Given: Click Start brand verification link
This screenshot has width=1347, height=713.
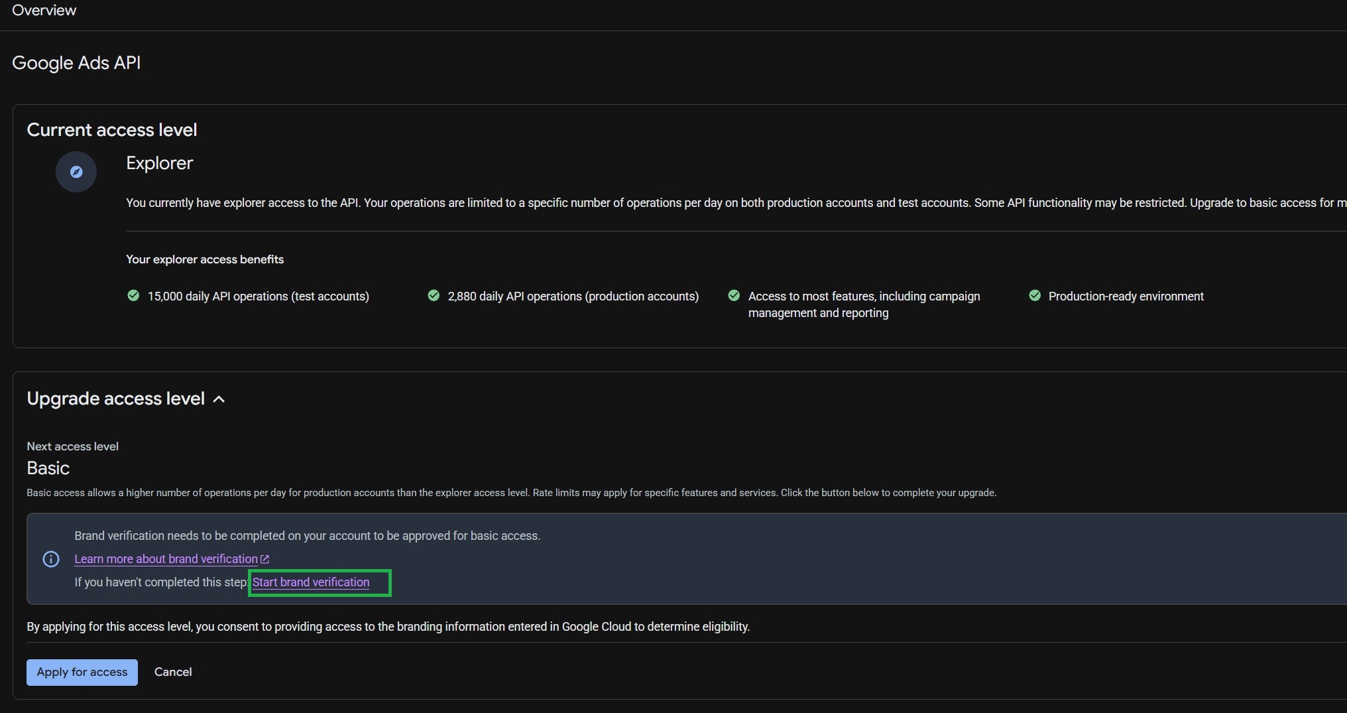Looking at the screenshot, I should [311, 582].
